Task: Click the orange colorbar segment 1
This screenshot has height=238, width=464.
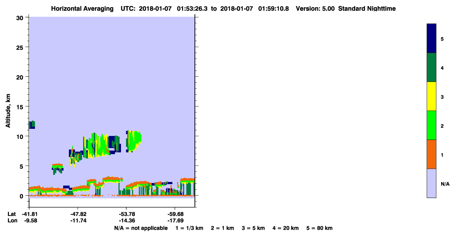Action: tap(431, 154)
